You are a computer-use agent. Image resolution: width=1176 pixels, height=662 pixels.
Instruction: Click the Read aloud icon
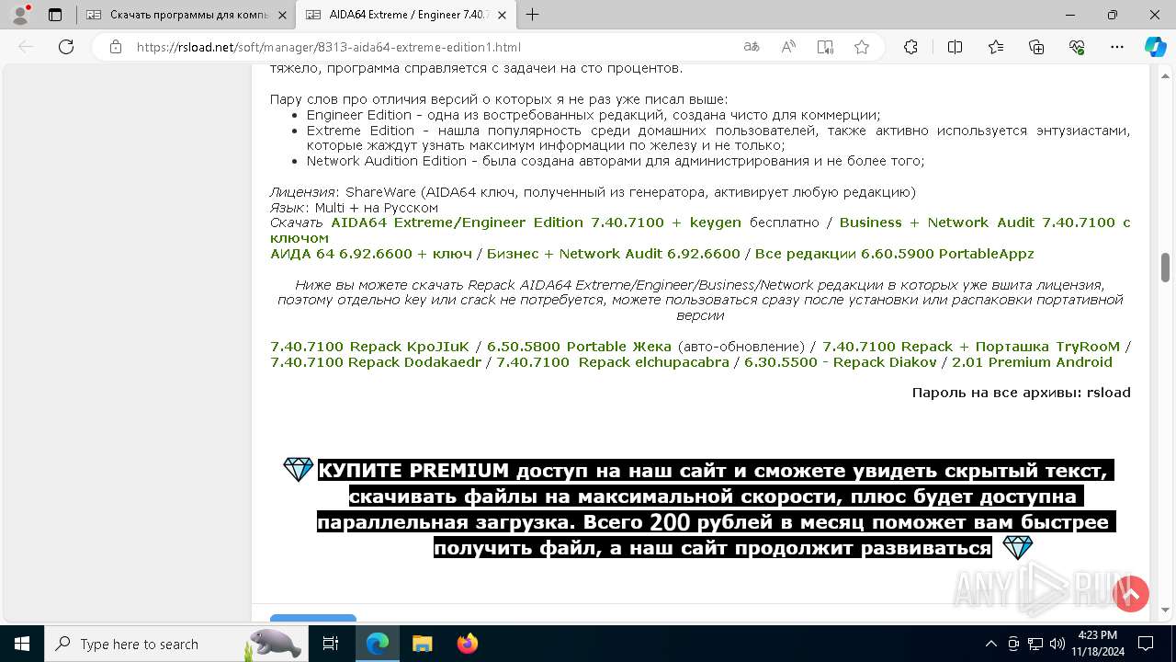pyautogui.click(x=788, y=47)
